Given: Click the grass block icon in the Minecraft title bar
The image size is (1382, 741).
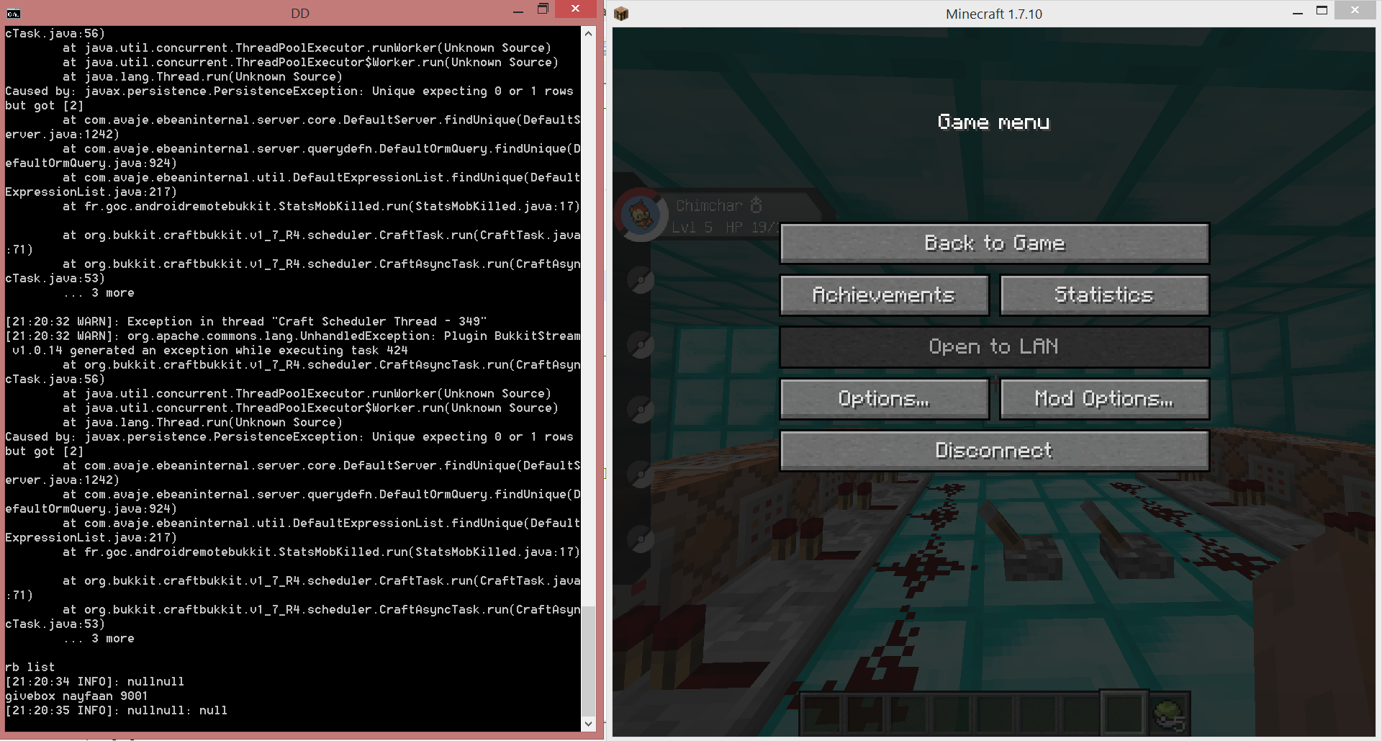Looking at the screenshot, I should pyautogui.click(x=620, y=13).
